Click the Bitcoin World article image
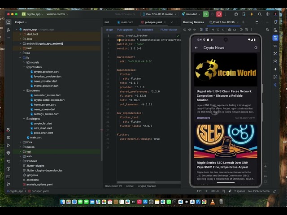Viewport: 287px width, 215px height. pos(226,70)
